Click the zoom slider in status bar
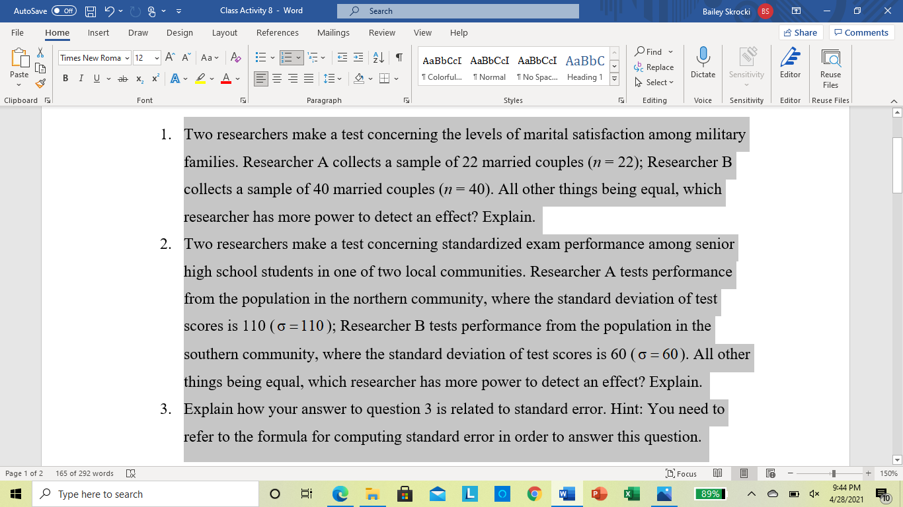This screenshot has height=507, width=903. tap(834, 473)
